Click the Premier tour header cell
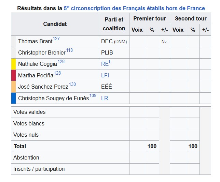 pos(150,18)
